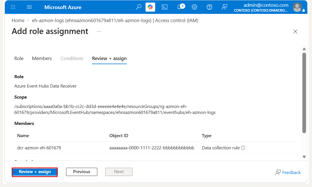Image resolution: width=312 pixels, height=187 pixels.
Task: Open the hamburger portal menu
Action: pos(29,7)
